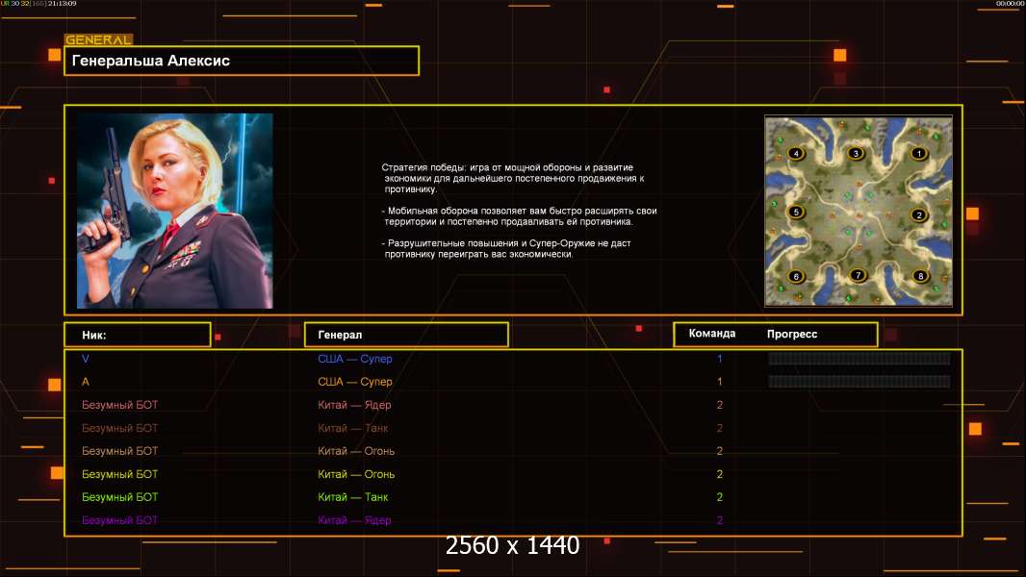The image size is (1026, 577).
Task: Click the brown "Китай — Танк" general entry
Action: (352, 428)
